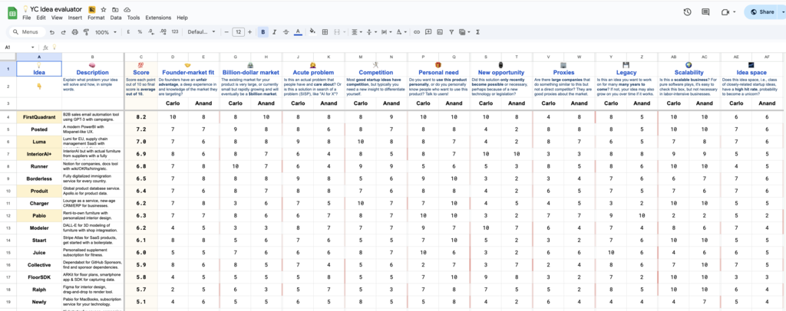This screenshot has width=786, height=311.
Task: Open the vertical align dropdown
Action: (371, 32)
